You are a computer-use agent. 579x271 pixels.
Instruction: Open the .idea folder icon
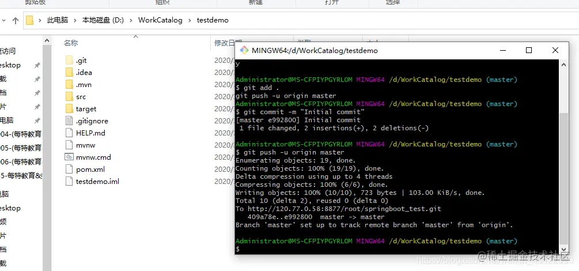[69, 73]
